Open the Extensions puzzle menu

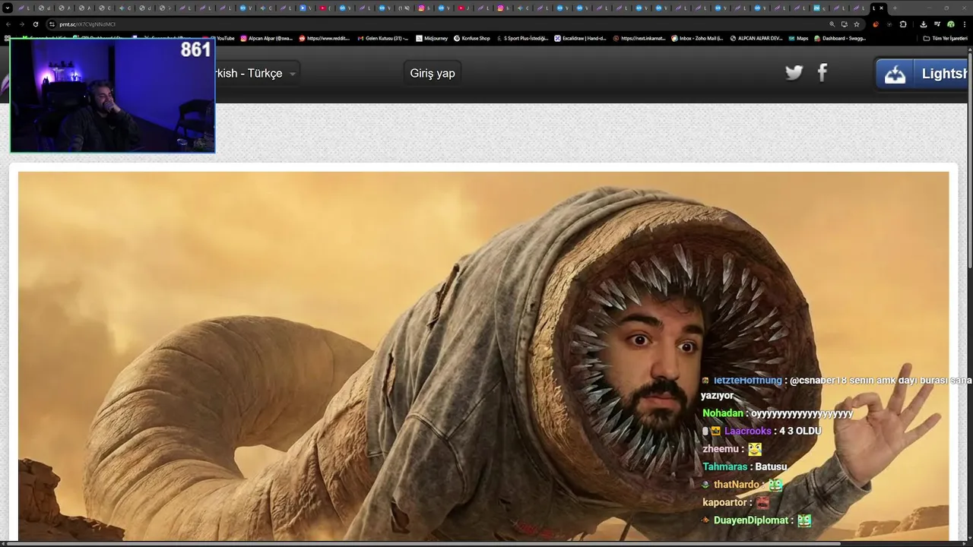(903, 24)
